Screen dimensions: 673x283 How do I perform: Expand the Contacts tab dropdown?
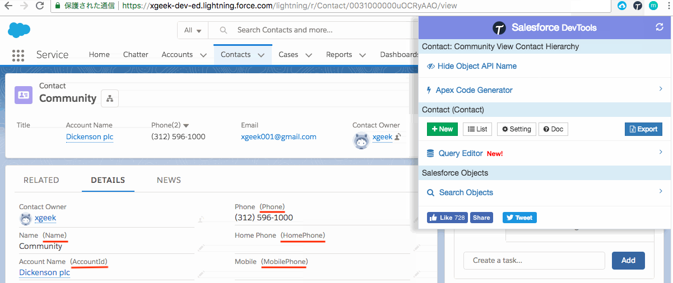(261, 55)
